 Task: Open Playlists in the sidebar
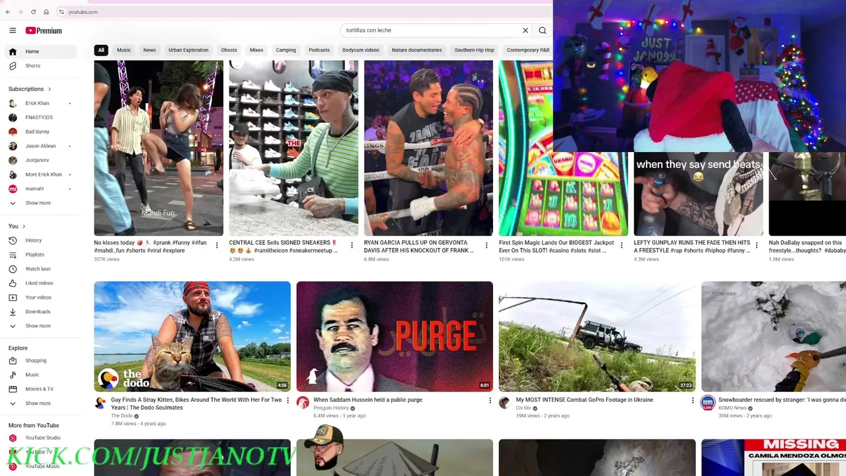pos(41,255)
